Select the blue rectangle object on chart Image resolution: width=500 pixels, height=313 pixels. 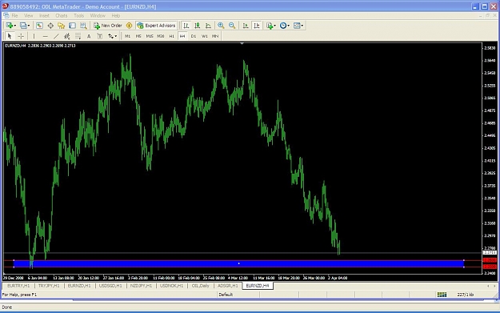pos(238,263)
